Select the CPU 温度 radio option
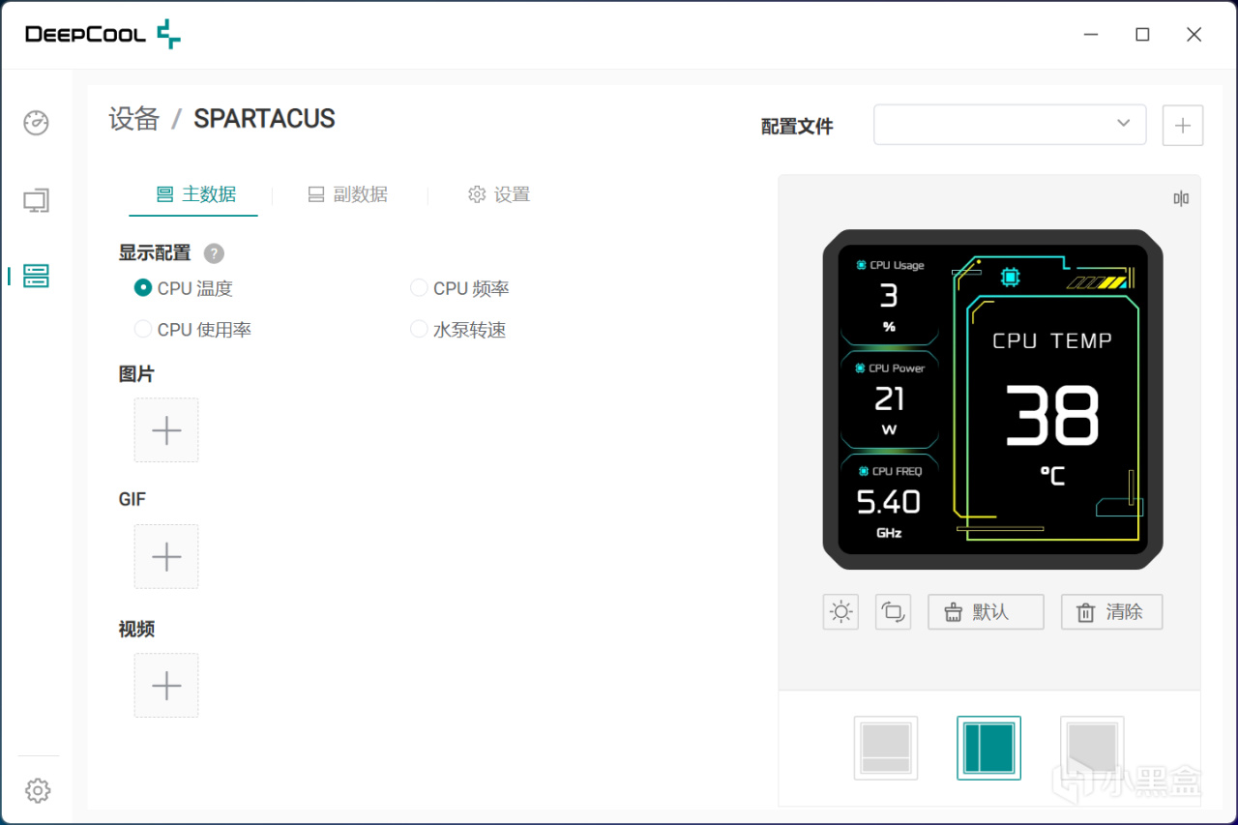 184,288
